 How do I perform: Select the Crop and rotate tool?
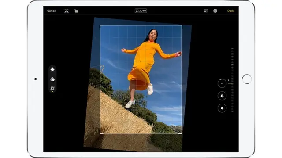click(x=52, y=88)
